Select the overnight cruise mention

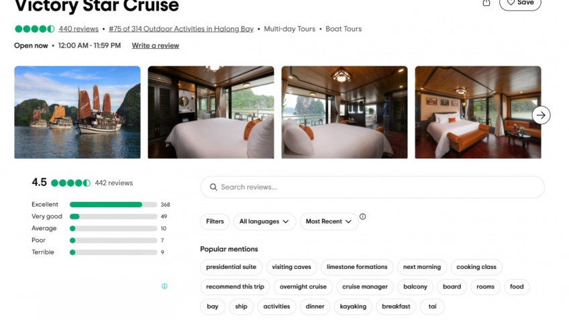pos(303,286)
